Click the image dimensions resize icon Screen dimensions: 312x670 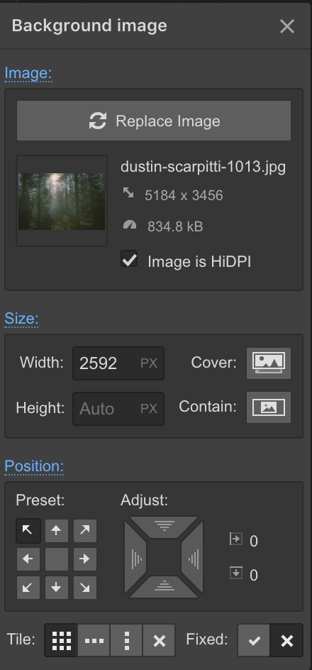[x=128, y=193]
